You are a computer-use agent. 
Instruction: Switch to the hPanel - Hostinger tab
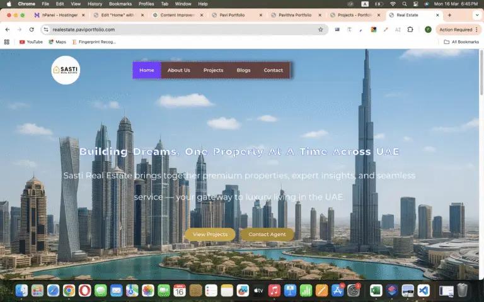click(57, 14)
